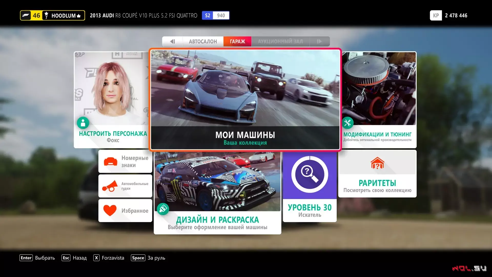Viewport: 492px width, 277px height.
Task: Click the X Forzavista hint
Action: (109, 258)
